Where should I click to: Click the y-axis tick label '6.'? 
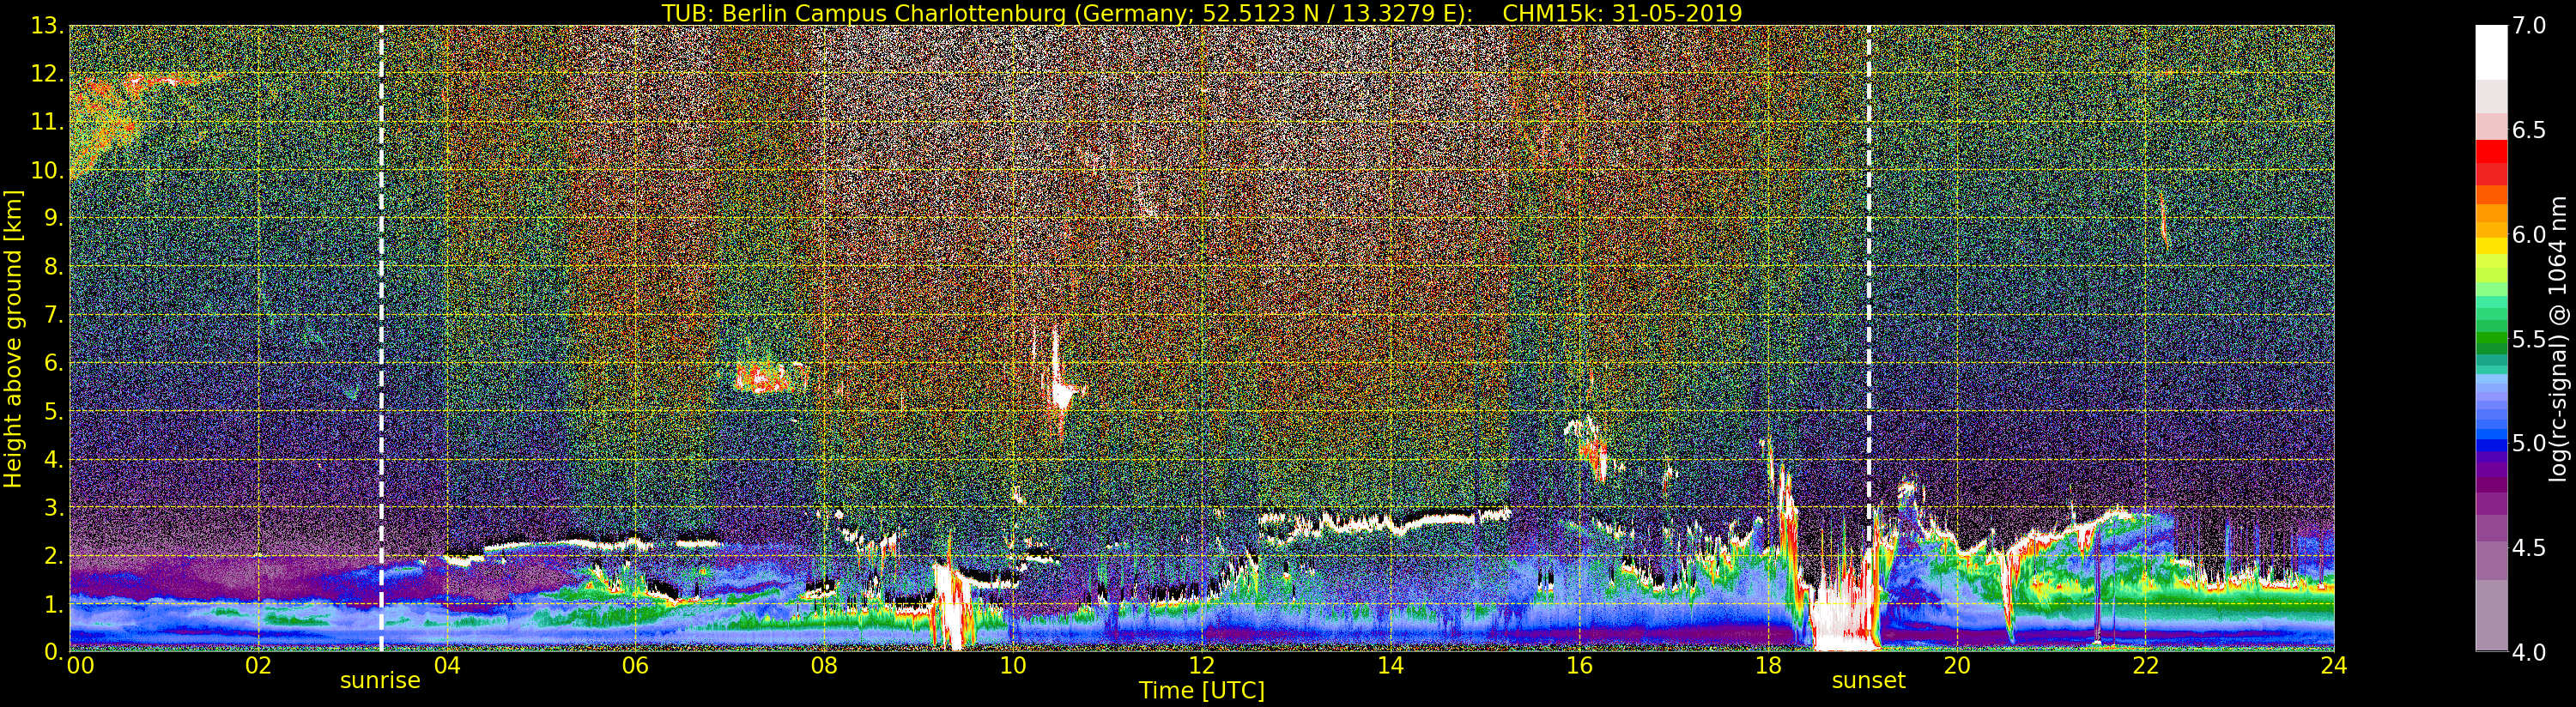[x=53, y=363]
